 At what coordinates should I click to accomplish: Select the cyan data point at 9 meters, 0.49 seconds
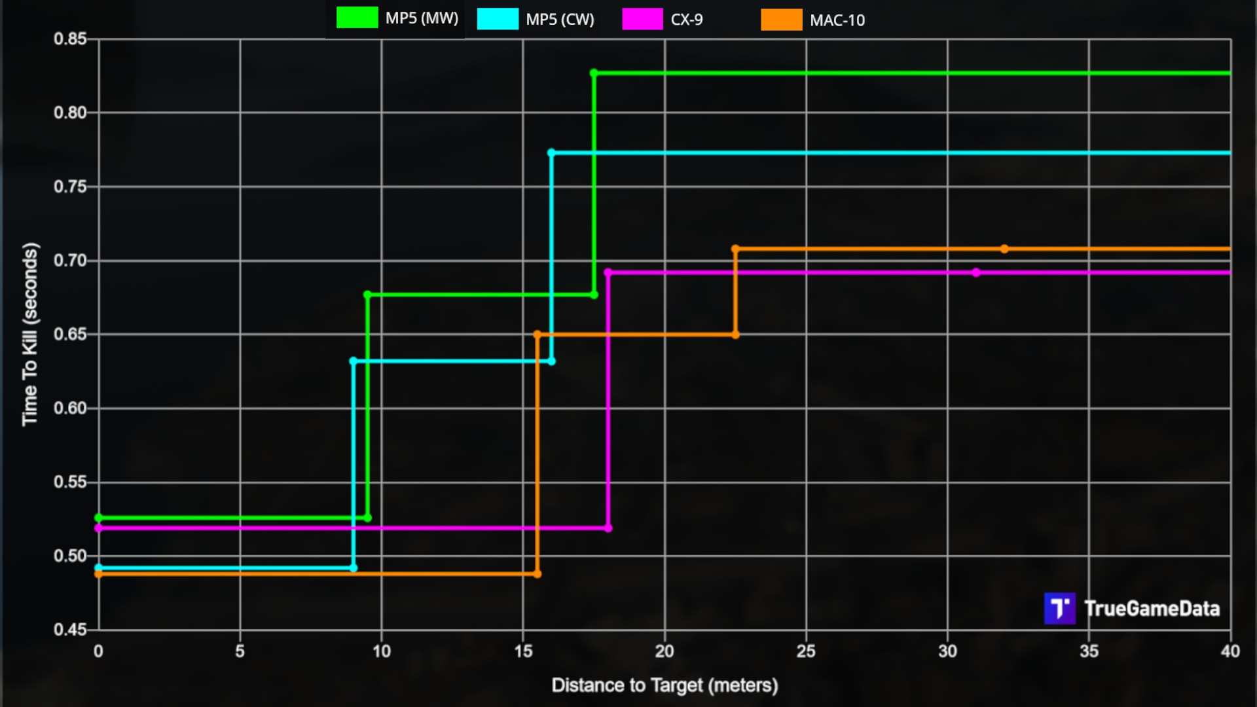point(354,568)
